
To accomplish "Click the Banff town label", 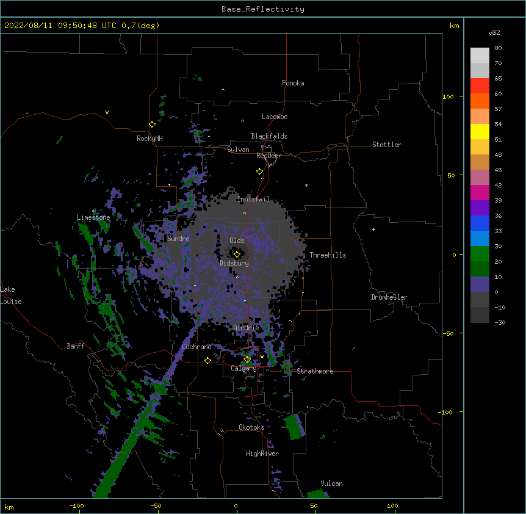I will pyautogui.click(x=76, y=346).
